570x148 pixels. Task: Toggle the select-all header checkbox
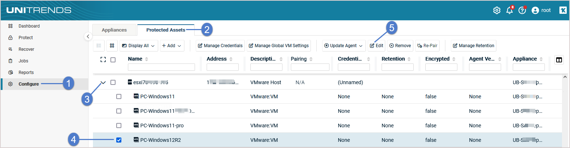[x=113, y=60]
